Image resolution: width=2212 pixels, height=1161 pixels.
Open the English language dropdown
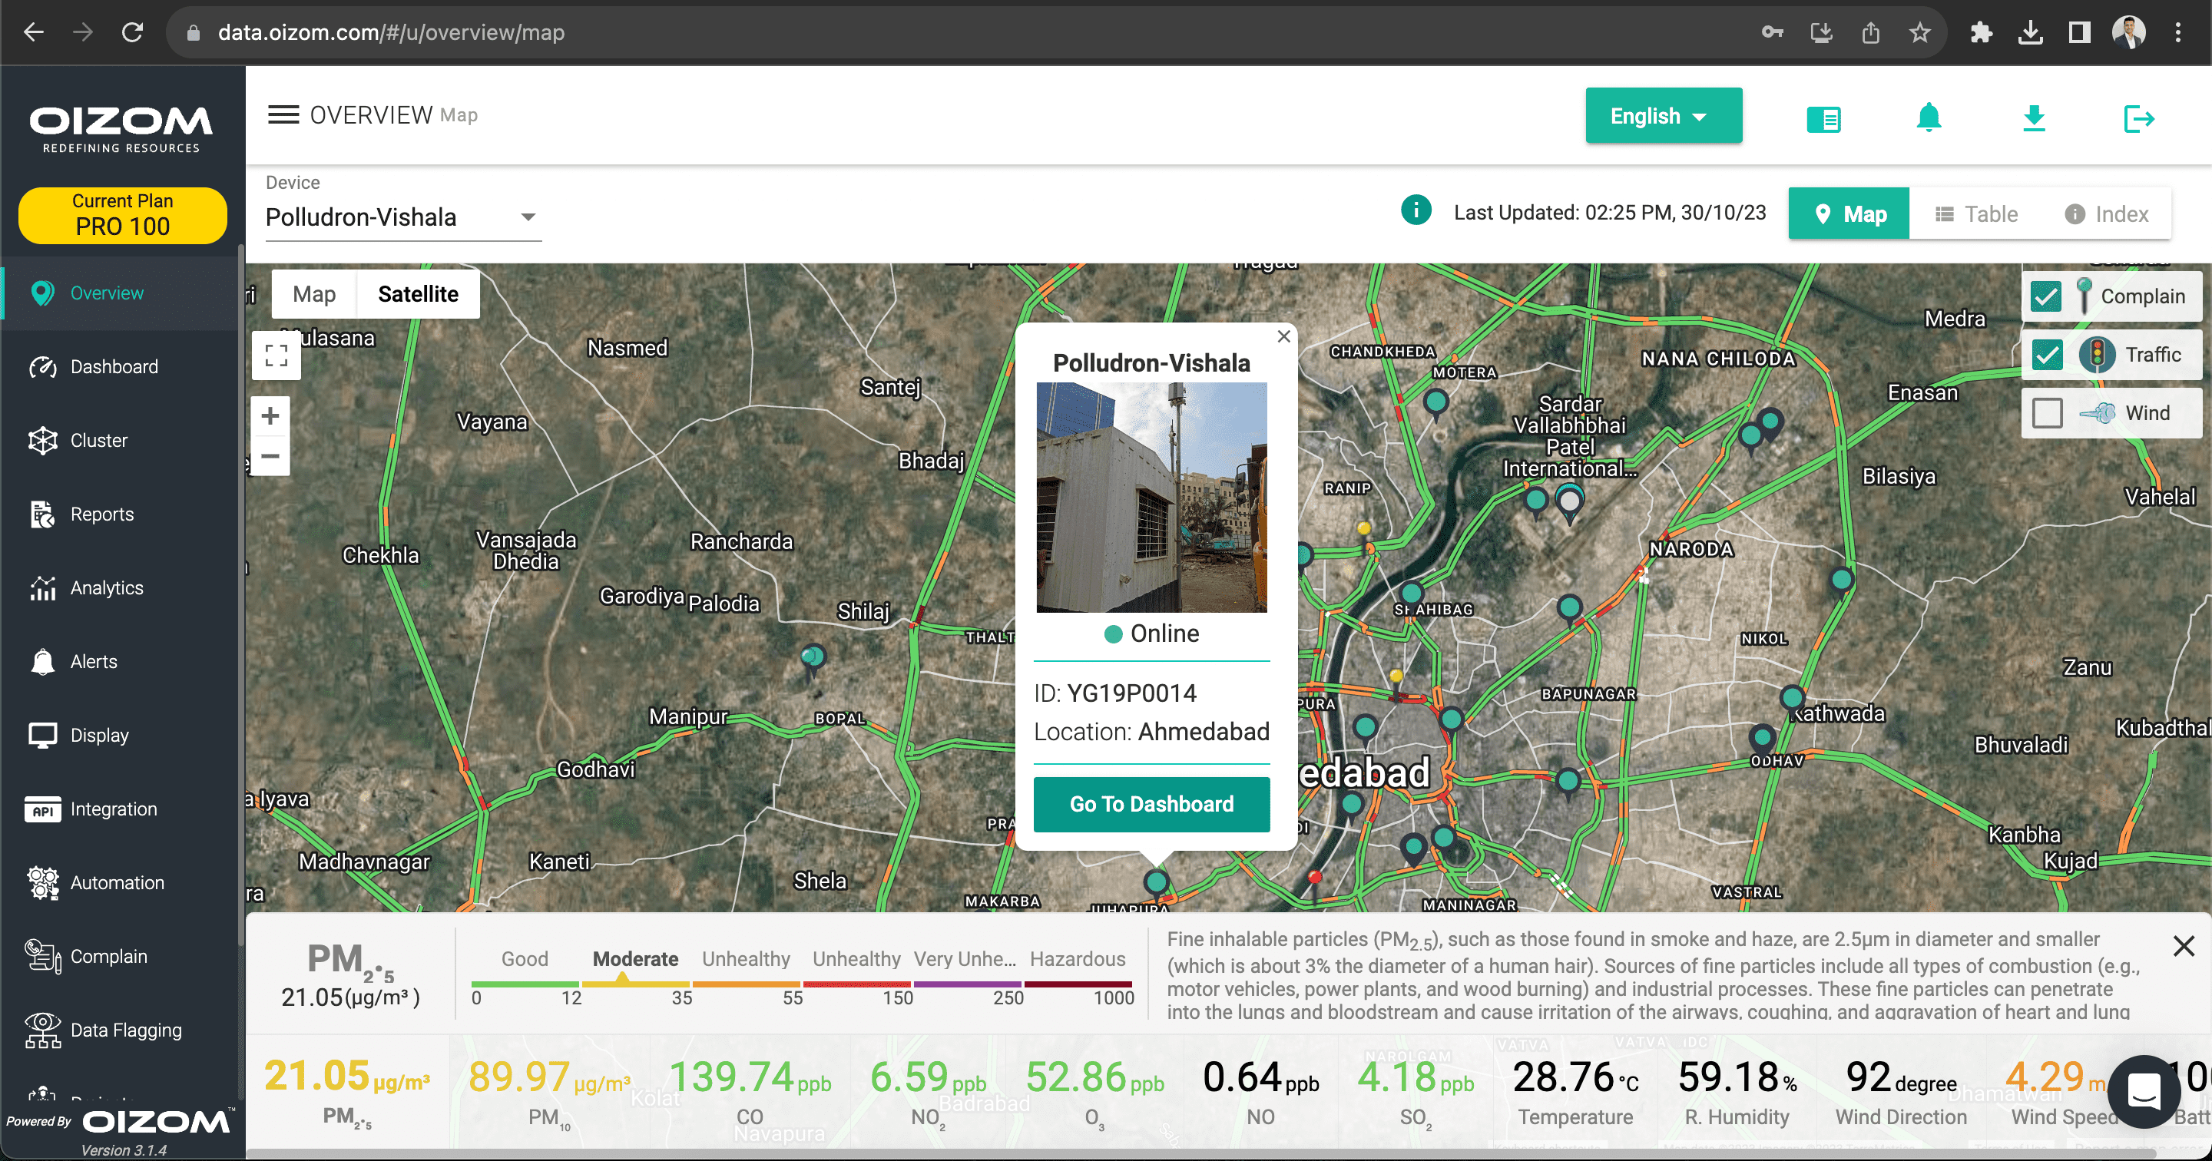click(1664, 116)
